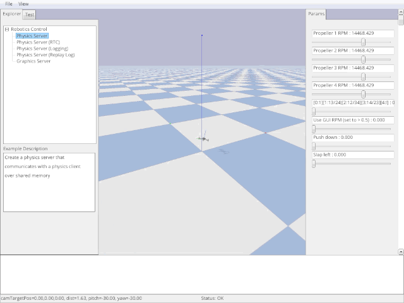This screenshot has width=404, height=303.
Task: Select Physics Server in the tree
Action: coord(32,36)
